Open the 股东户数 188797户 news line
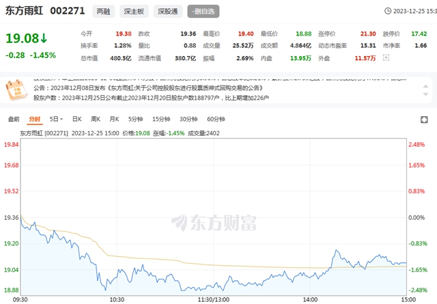Screen dimensions: 437x304 point(151,98)
